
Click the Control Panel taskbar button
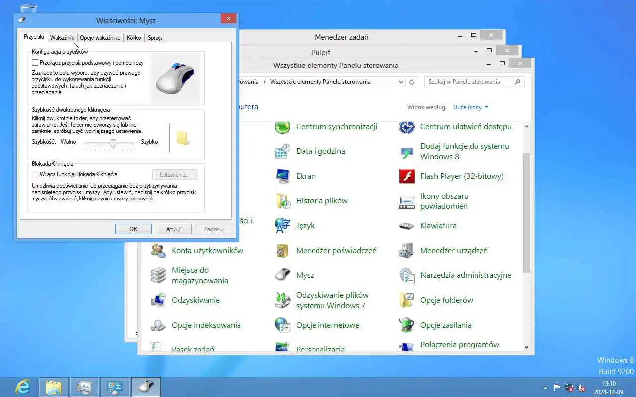pos(115,387)
